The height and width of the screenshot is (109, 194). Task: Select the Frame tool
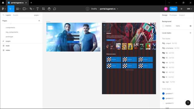18,9
